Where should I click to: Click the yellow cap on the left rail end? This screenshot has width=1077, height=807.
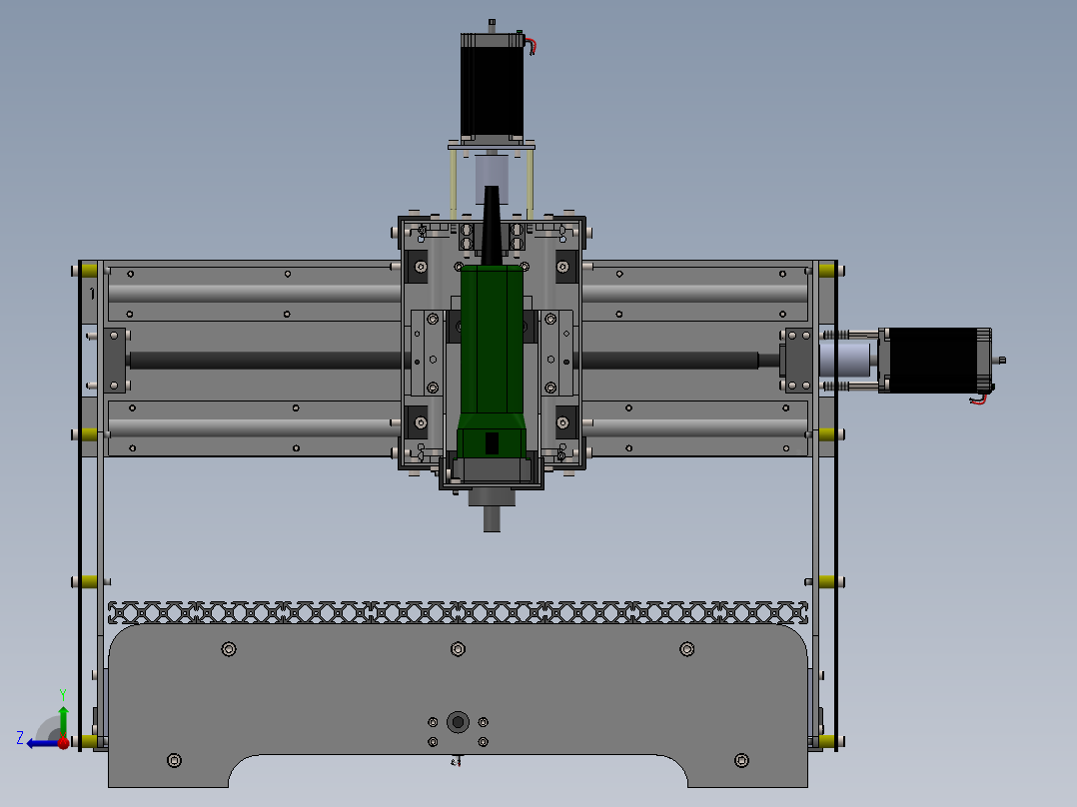point(88,270)
